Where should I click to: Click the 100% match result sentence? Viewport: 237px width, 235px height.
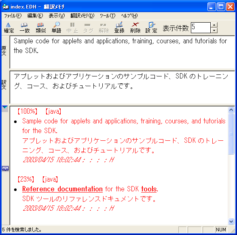coord(124,126)
